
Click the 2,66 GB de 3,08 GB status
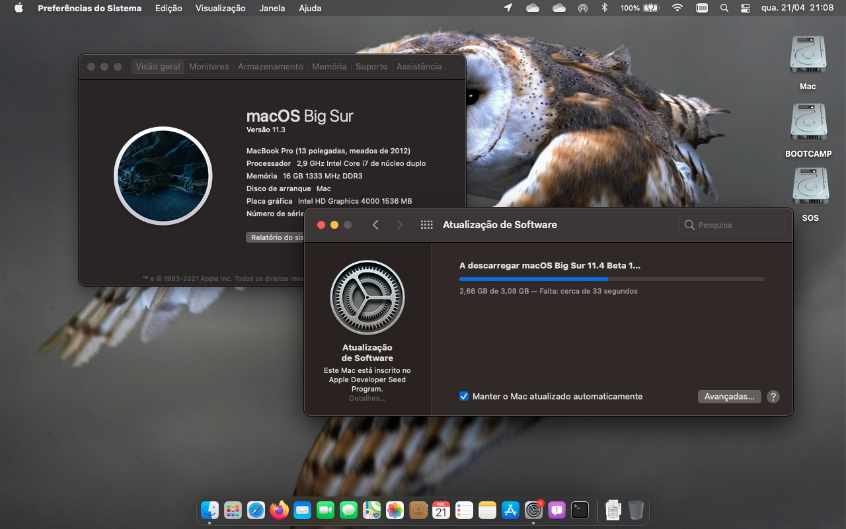tap(549, 291)
